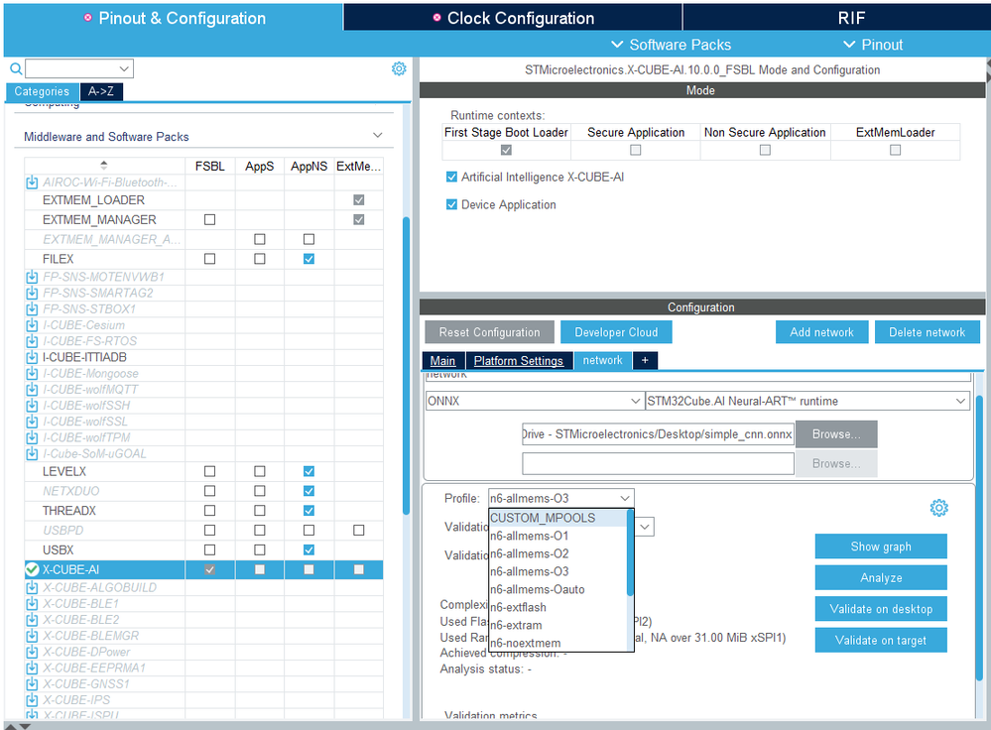Click the search magnifier icon
This screenshot has width=991, height=730.
pyautogui.click(x=17, y=68)
